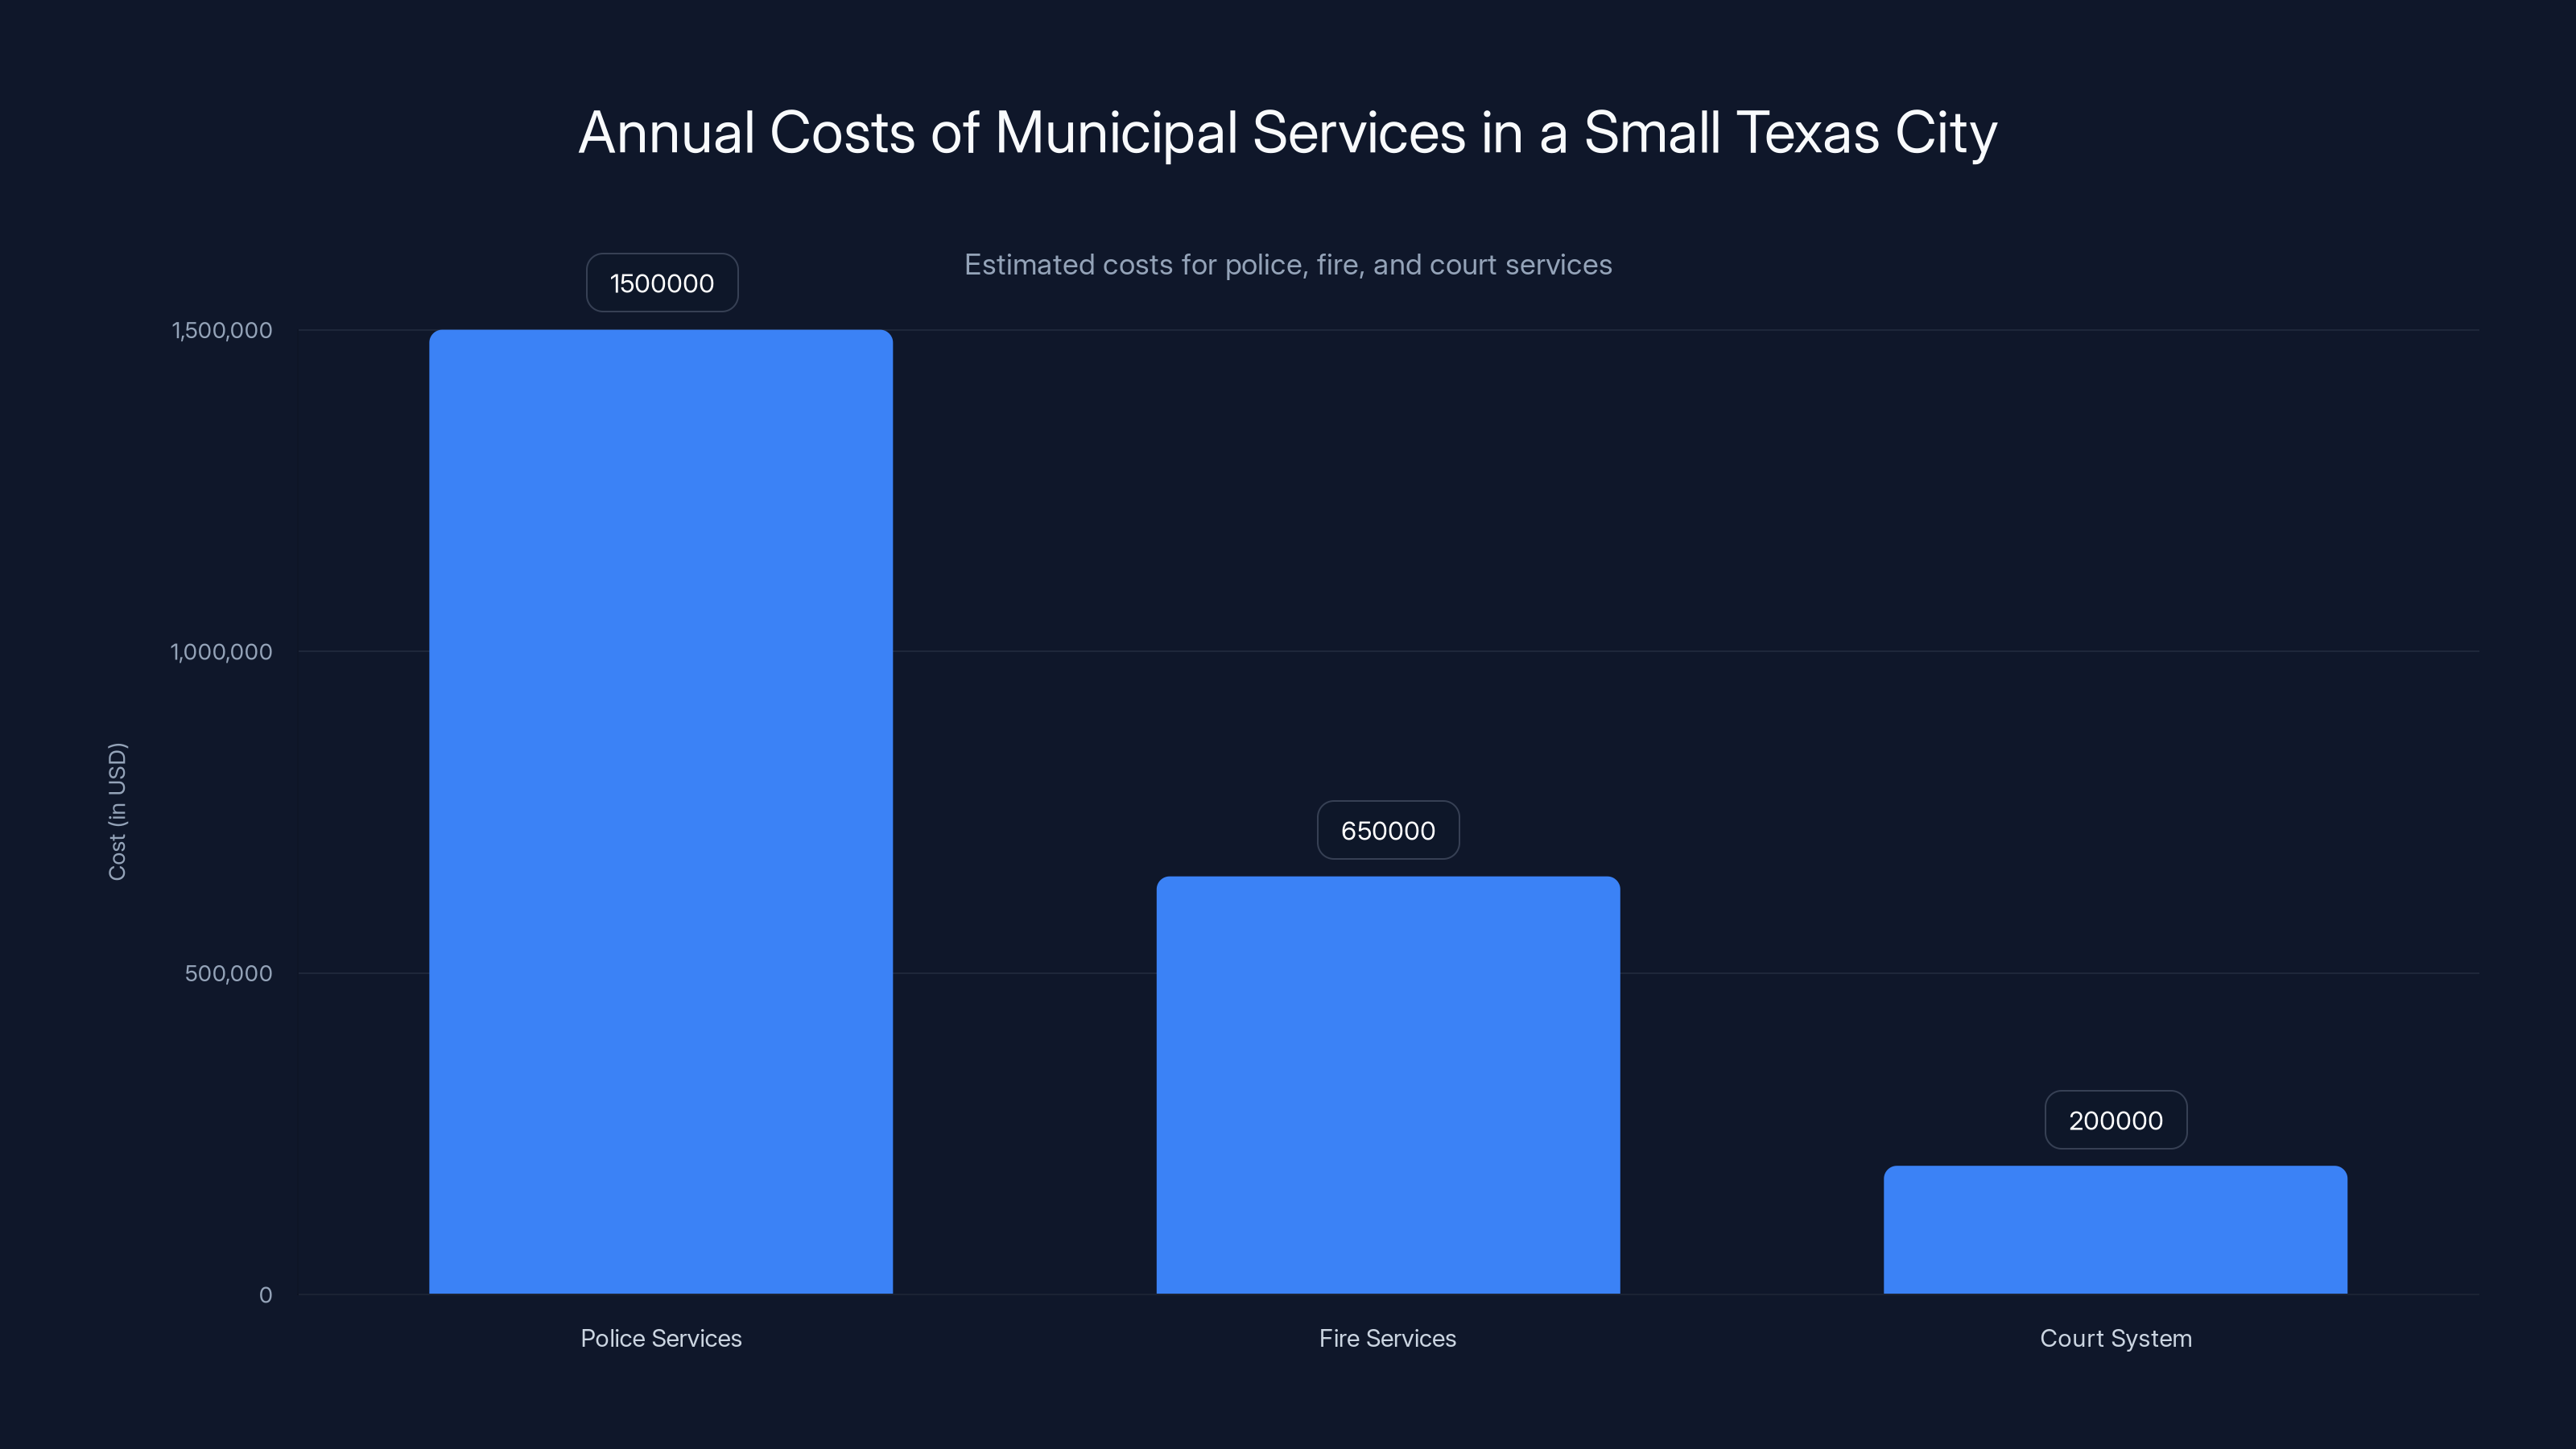The width and height of the screenshot is (2576, 1449).
Task: Click the subtitle about estimated costs
Action: [x=1288, y=265]
